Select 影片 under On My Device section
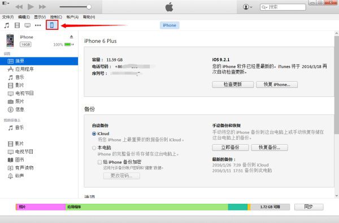Viewport: 339px width, 223px height. (x=39, y=144)
